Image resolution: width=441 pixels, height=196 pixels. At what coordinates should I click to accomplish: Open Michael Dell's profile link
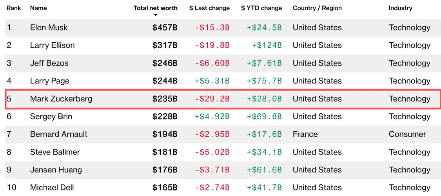[52, 187]
